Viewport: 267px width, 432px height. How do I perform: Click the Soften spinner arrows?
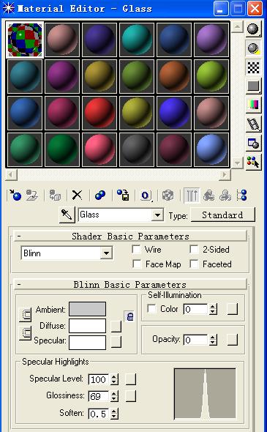tap(114, 414)
